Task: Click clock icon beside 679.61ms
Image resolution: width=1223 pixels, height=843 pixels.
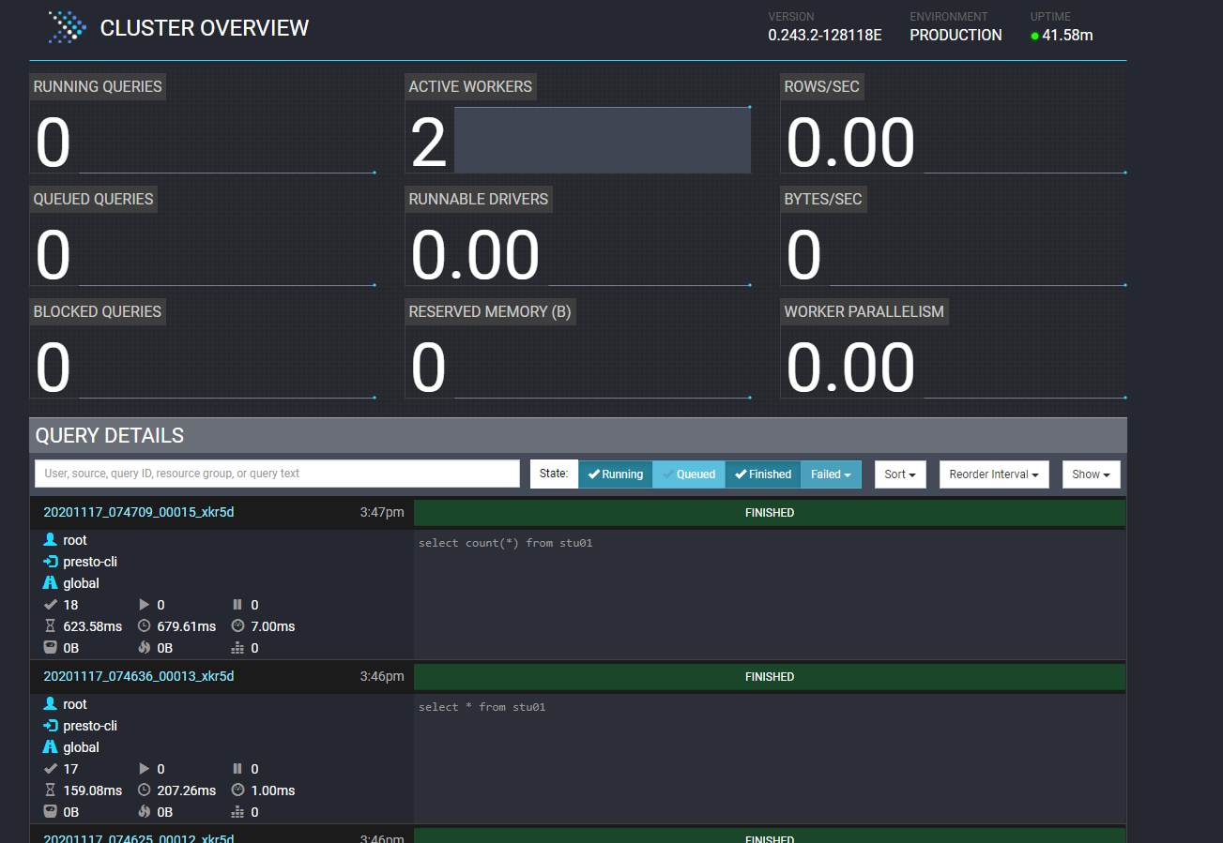Action: (x=145, y=626)
